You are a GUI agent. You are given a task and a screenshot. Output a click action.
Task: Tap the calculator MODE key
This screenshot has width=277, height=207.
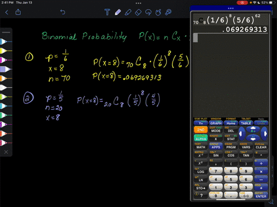[x=216, y=131]
